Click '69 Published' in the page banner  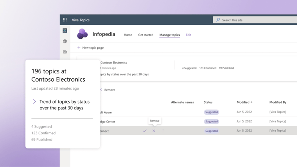[226, 68]
